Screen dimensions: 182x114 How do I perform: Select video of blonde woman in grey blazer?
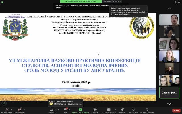[x=169, y=56]
